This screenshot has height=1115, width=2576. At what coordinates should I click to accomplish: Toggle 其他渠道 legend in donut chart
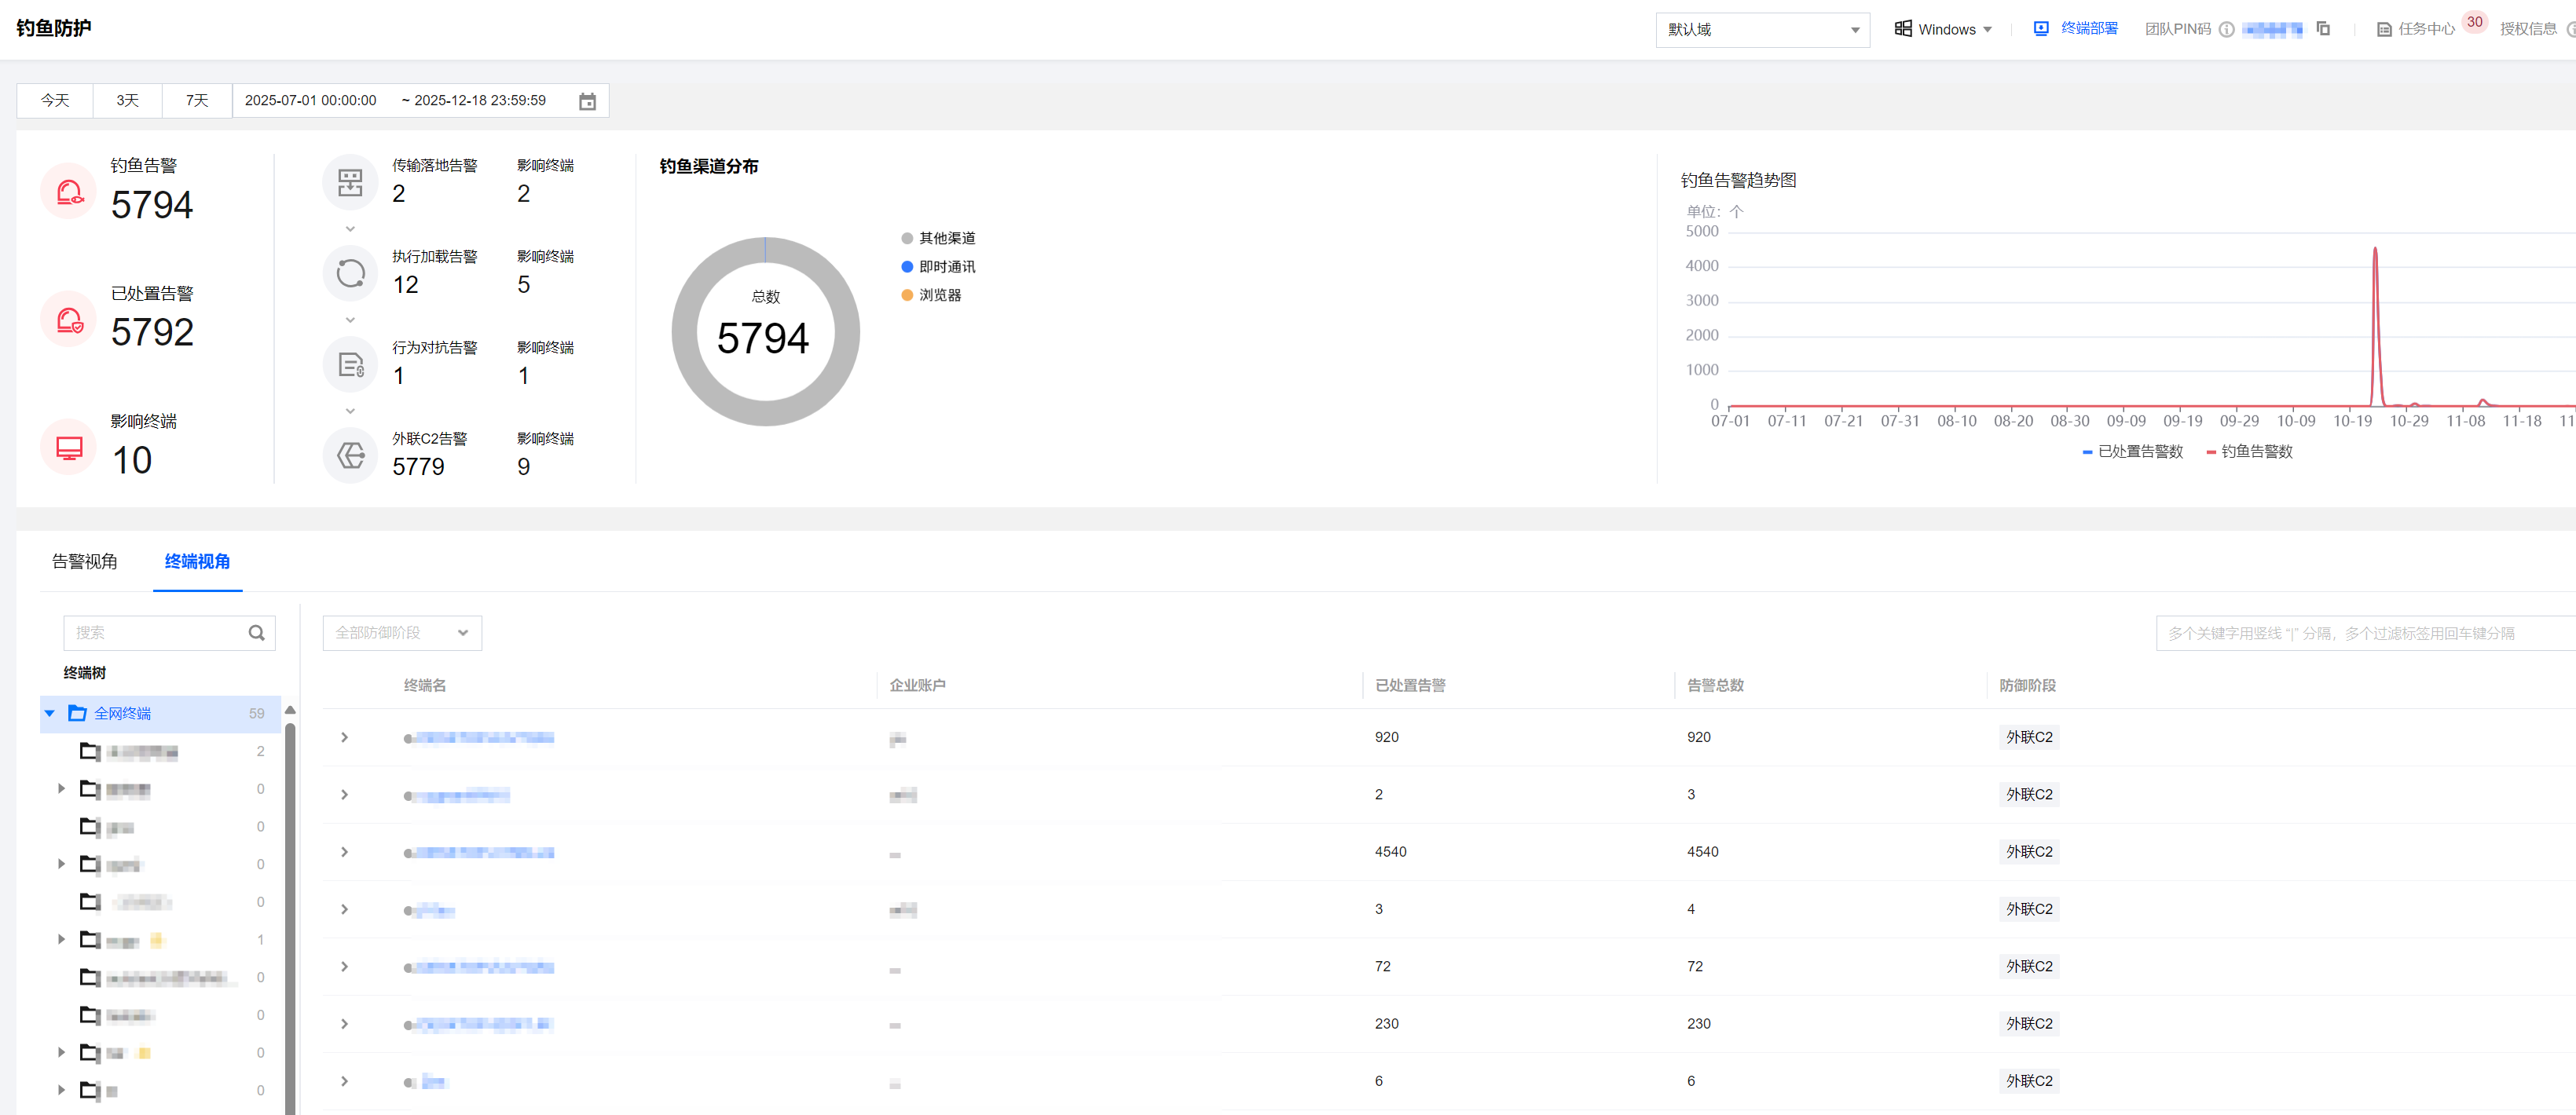click(x=937, y=238)
